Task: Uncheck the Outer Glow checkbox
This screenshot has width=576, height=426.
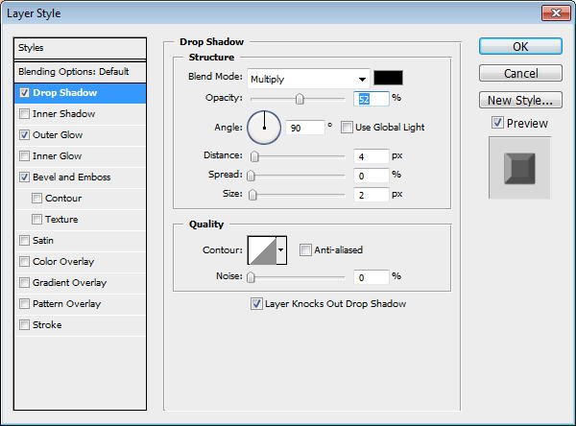Action: click(x=24, y=135)
